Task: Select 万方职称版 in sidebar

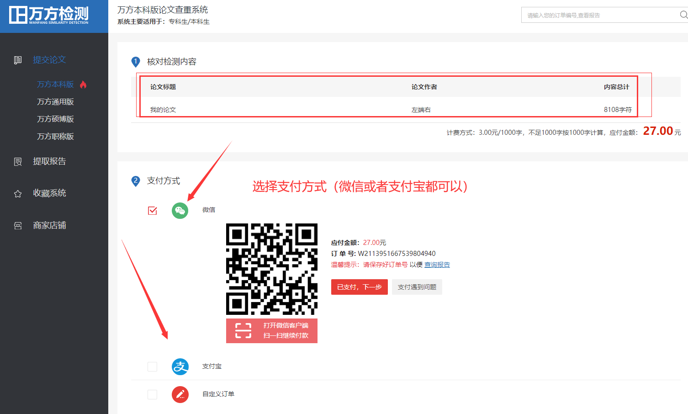Action: [x=55, y=137]
